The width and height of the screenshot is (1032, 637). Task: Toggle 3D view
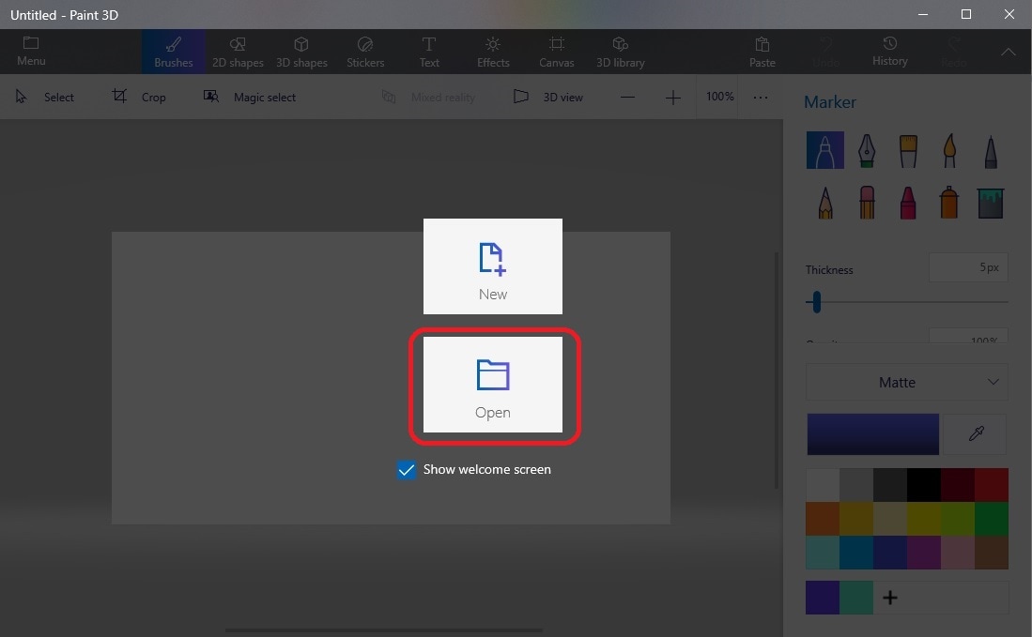[x=548, y=98]
